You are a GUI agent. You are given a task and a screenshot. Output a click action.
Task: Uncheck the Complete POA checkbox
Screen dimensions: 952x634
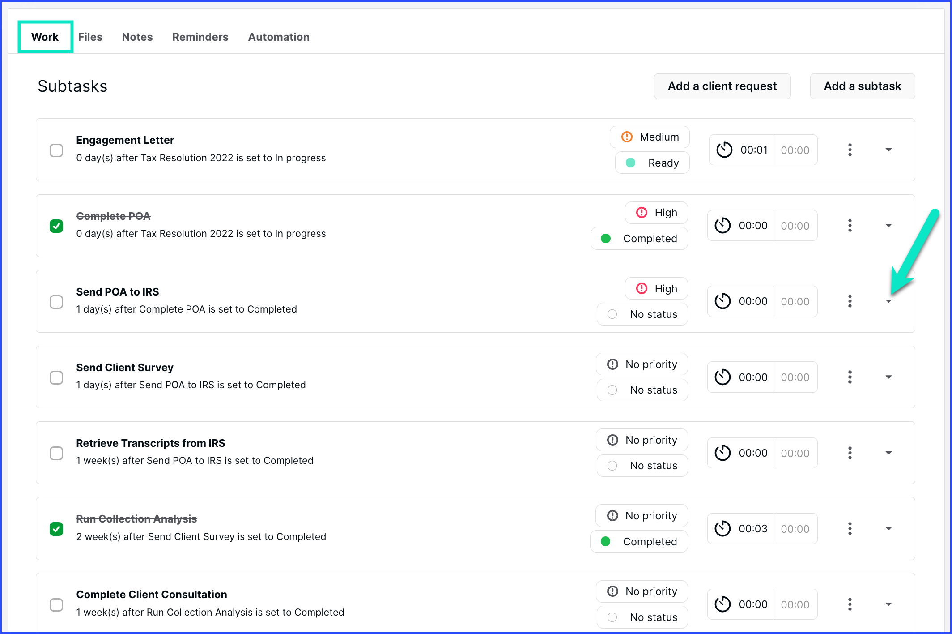(x=56, y=226)
